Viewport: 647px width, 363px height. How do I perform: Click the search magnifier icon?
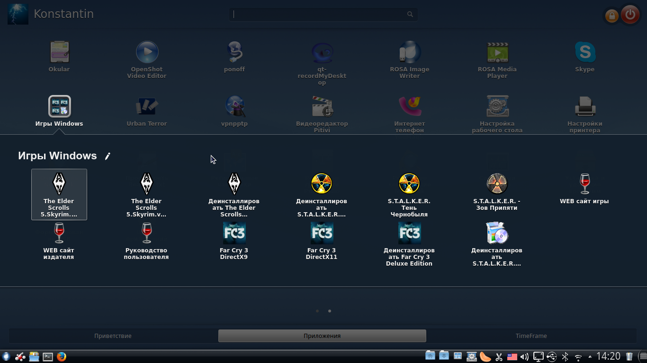(x=410, y=14)
